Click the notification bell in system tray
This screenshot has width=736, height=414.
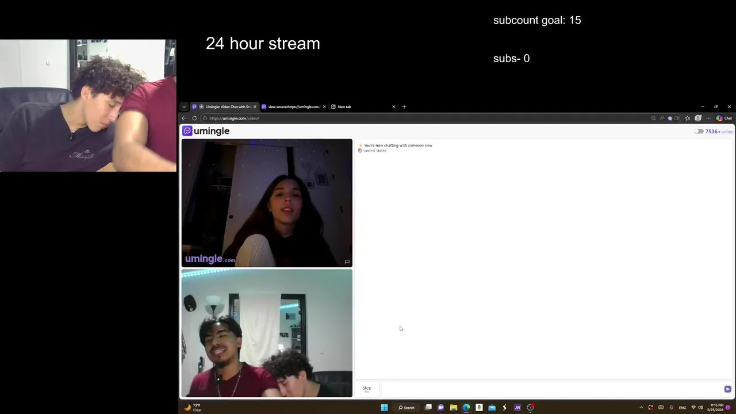[x=728, y=408]
